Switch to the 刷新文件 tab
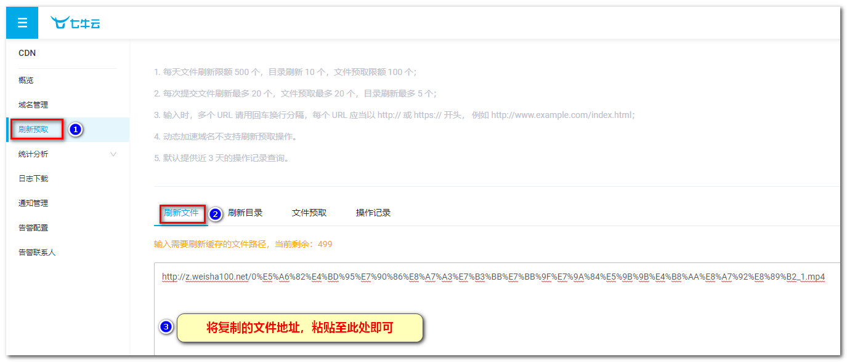Screen dimensions: 847x362 point(181,213)
